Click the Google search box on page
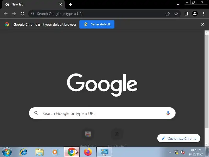Viewport: 209px width, 157px height. 102,113
